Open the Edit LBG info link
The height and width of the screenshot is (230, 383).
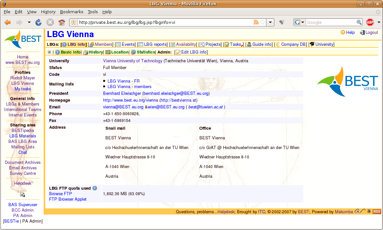[191, 52]
